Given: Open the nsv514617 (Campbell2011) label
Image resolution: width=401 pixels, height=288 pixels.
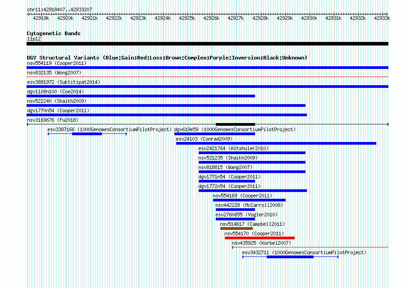Looking at the screenshot, I should coord(252,224).
